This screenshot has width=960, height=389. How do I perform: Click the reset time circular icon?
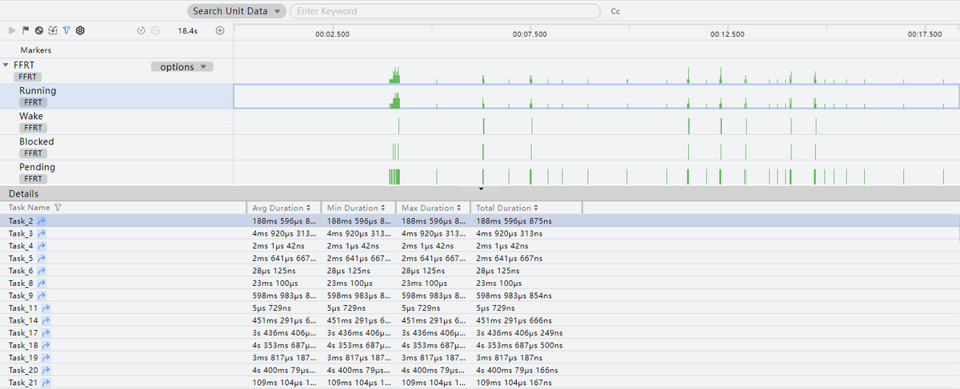141,30
